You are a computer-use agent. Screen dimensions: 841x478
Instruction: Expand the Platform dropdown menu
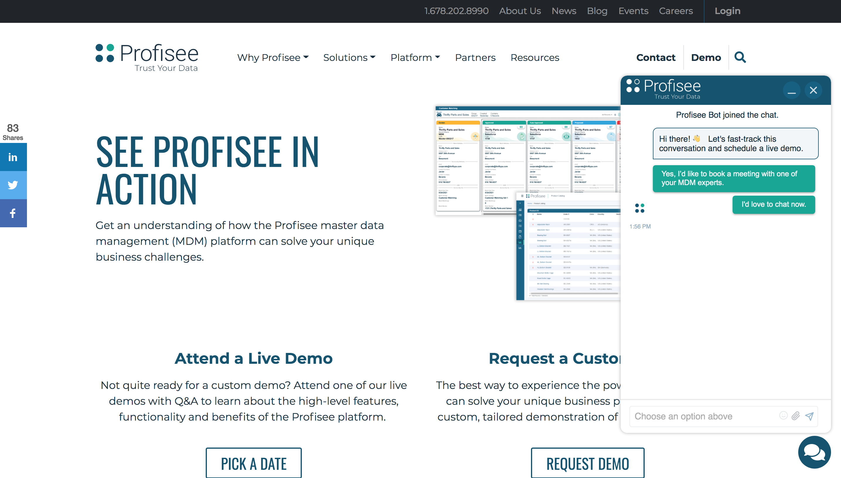coord(415,57)
